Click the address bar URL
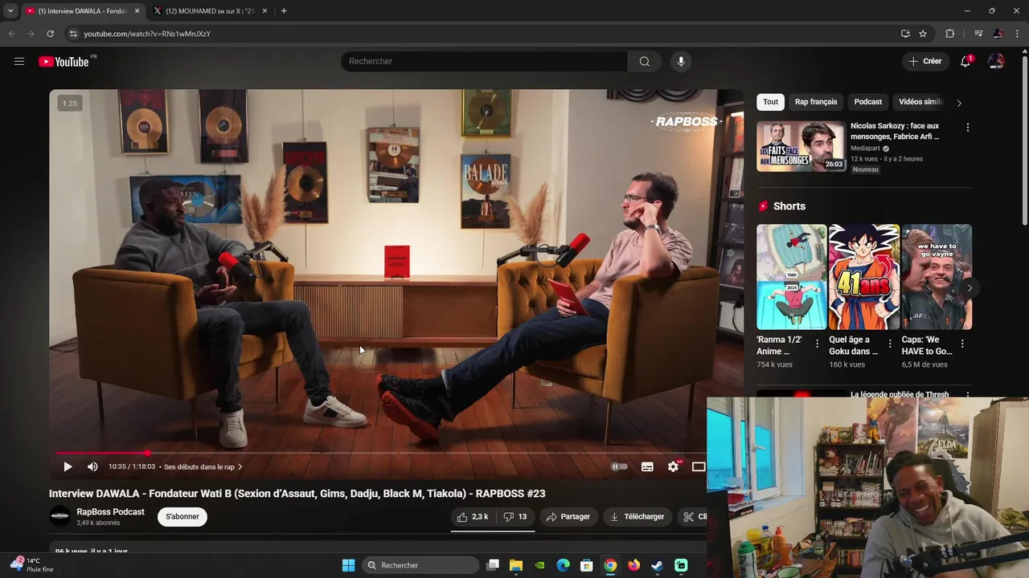Viewport: 1029px width, 578px height. pos(147,34)
